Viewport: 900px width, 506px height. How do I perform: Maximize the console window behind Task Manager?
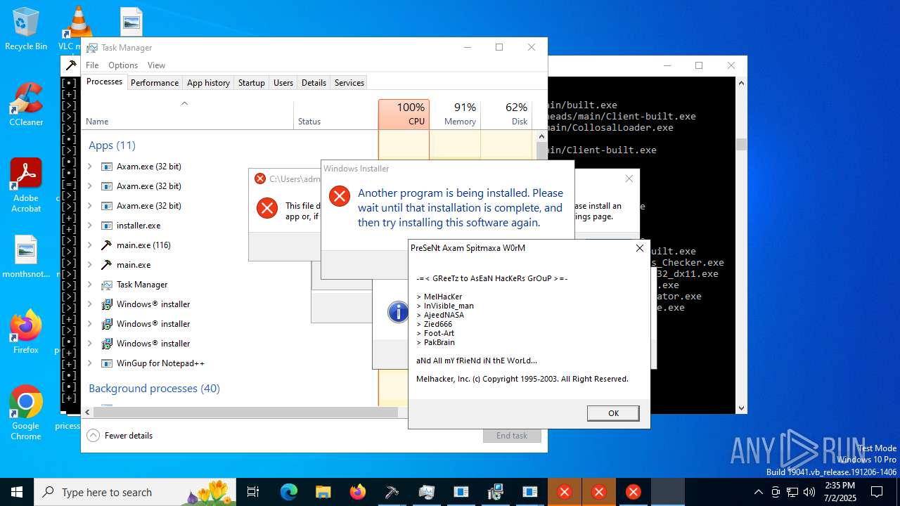pos(699,65)
